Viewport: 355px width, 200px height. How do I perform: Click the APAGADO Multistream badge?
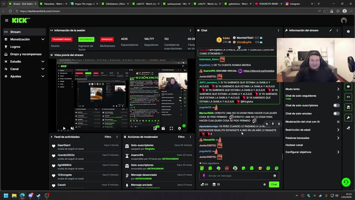point(107,39)
